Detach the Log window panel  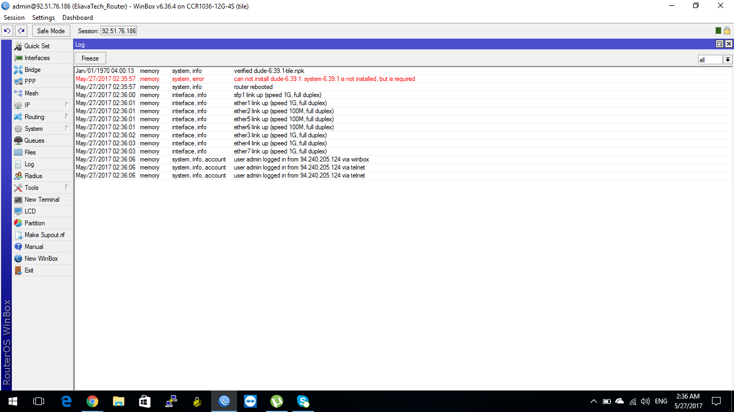click(x=720, y=44)
